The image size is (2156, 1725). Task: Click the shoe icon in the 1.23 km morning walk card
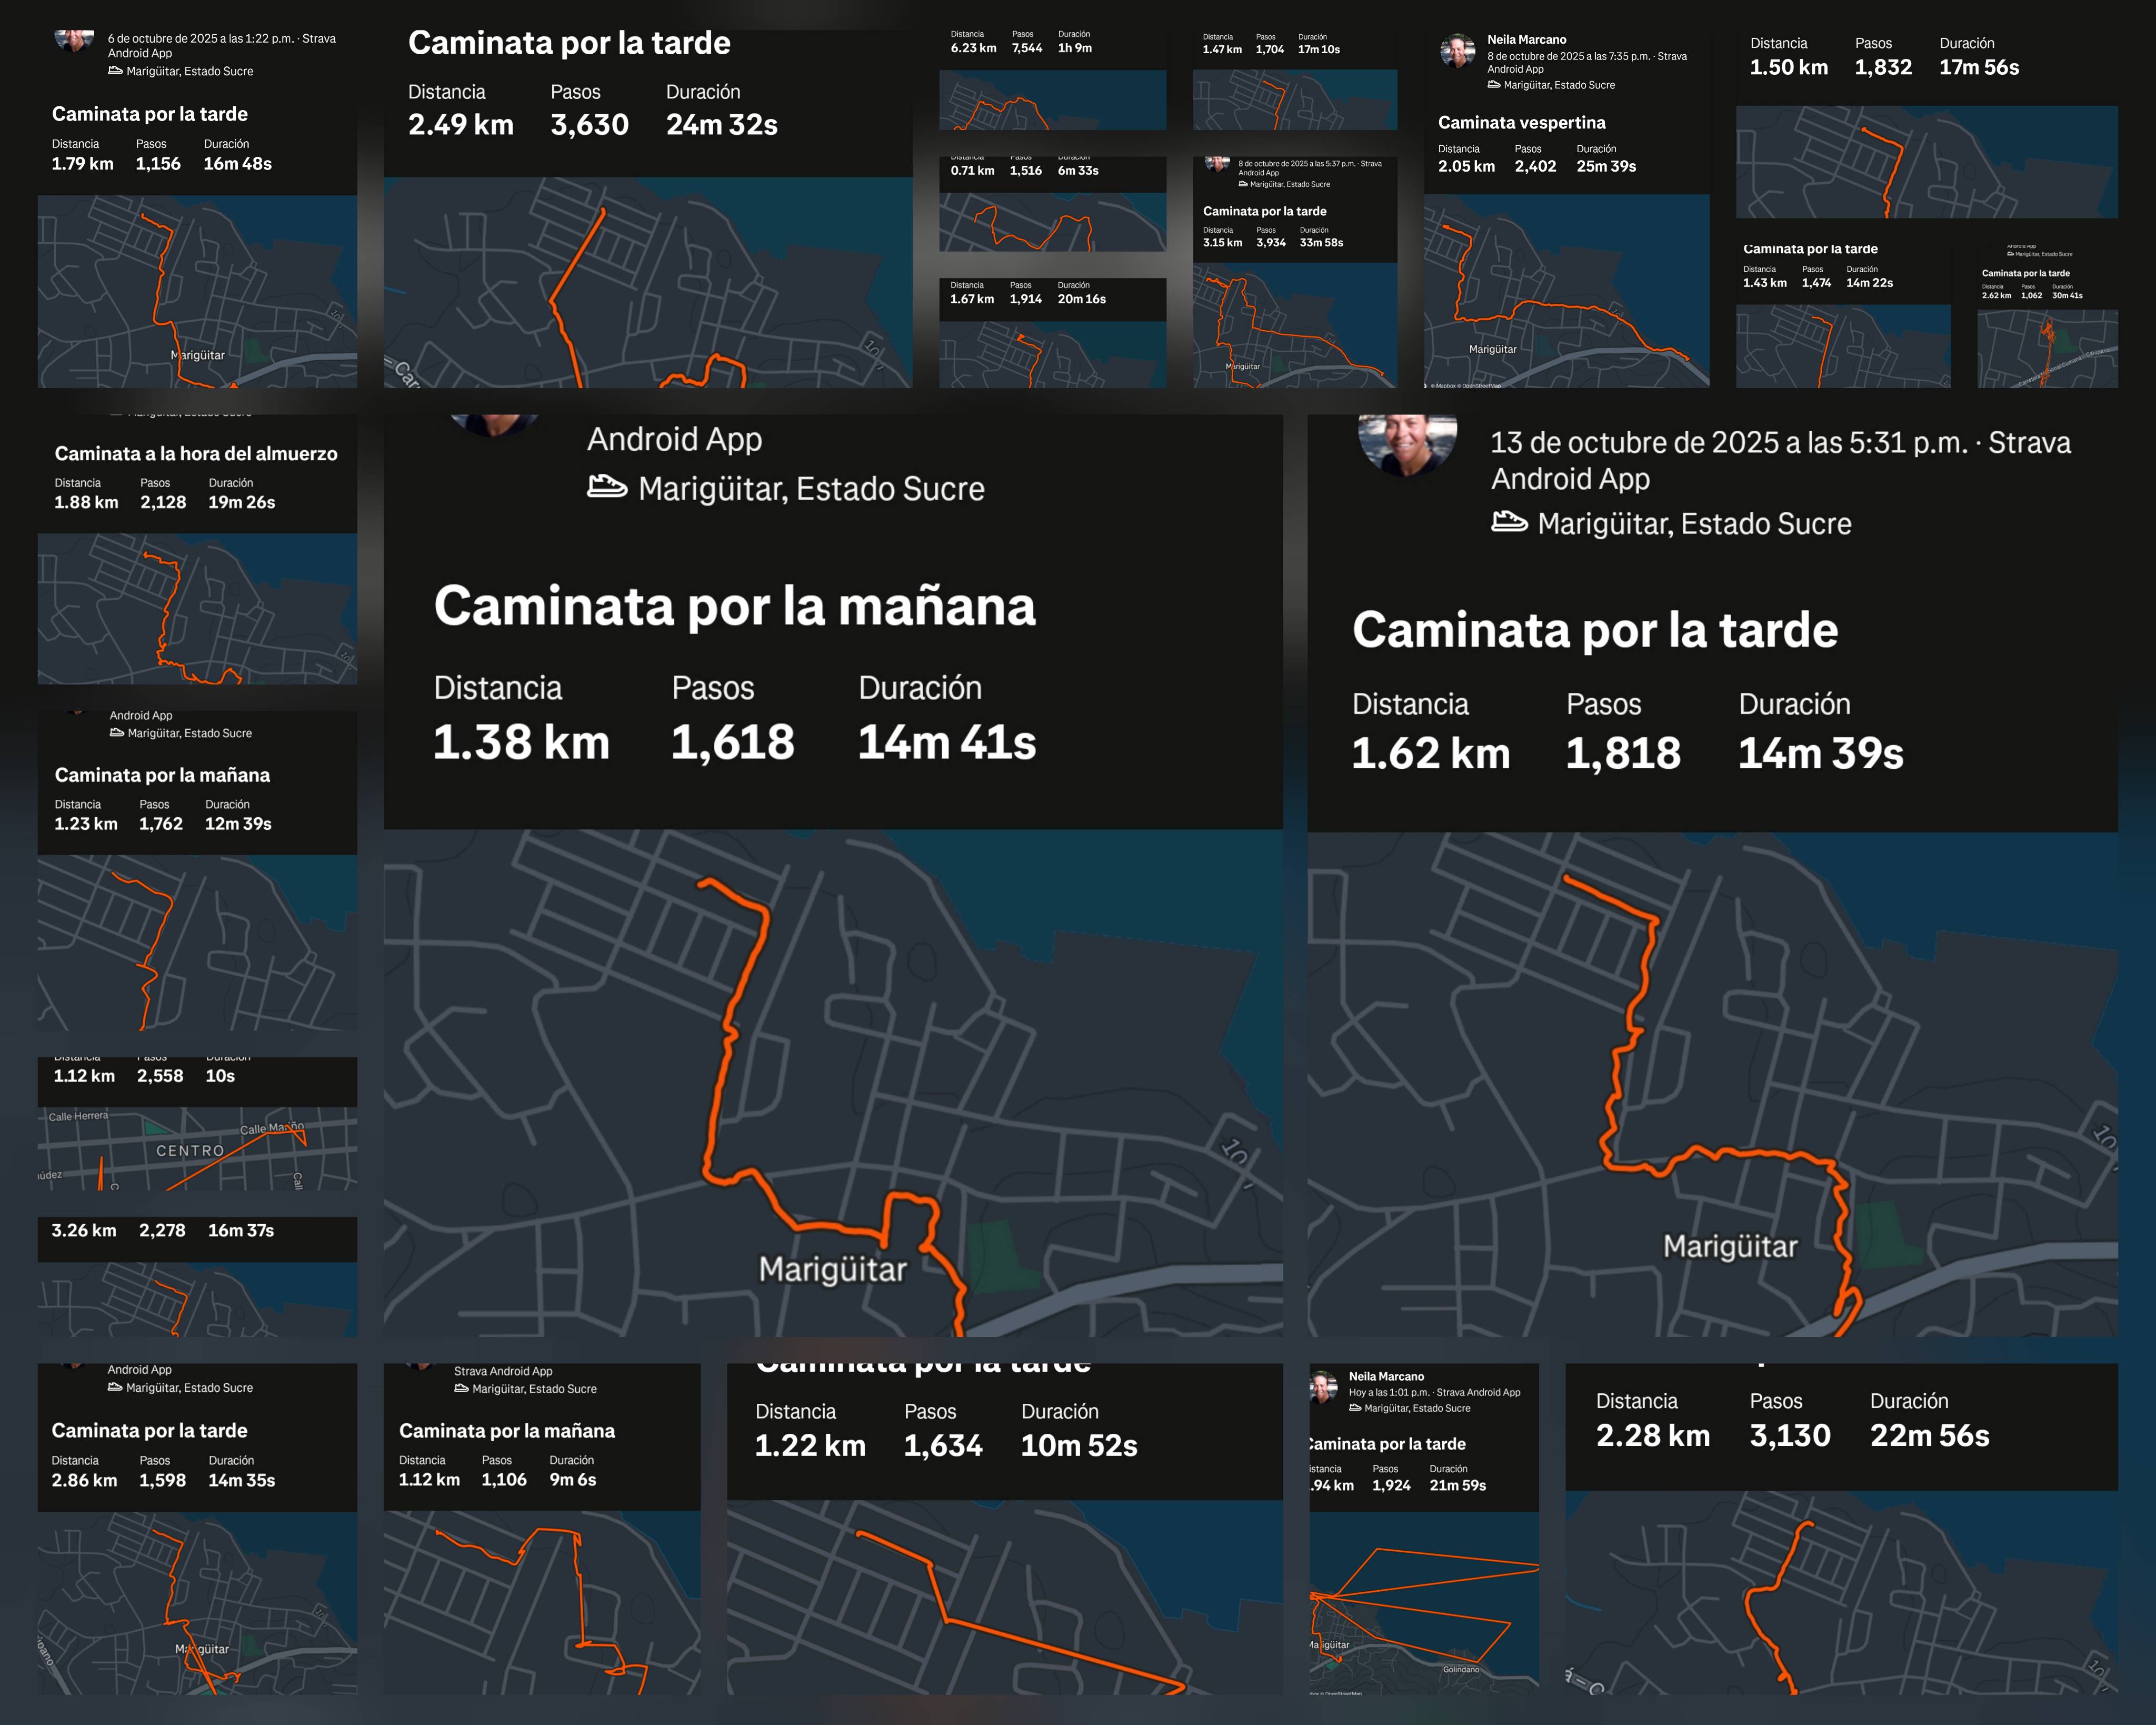click(x=117, y=732)
